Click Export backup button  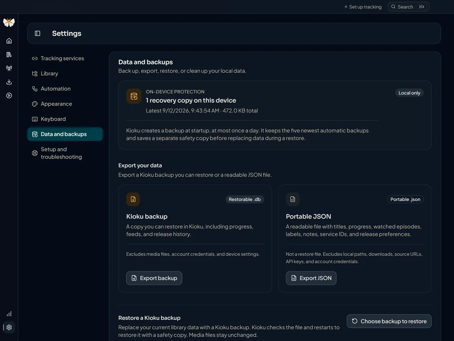154,278
